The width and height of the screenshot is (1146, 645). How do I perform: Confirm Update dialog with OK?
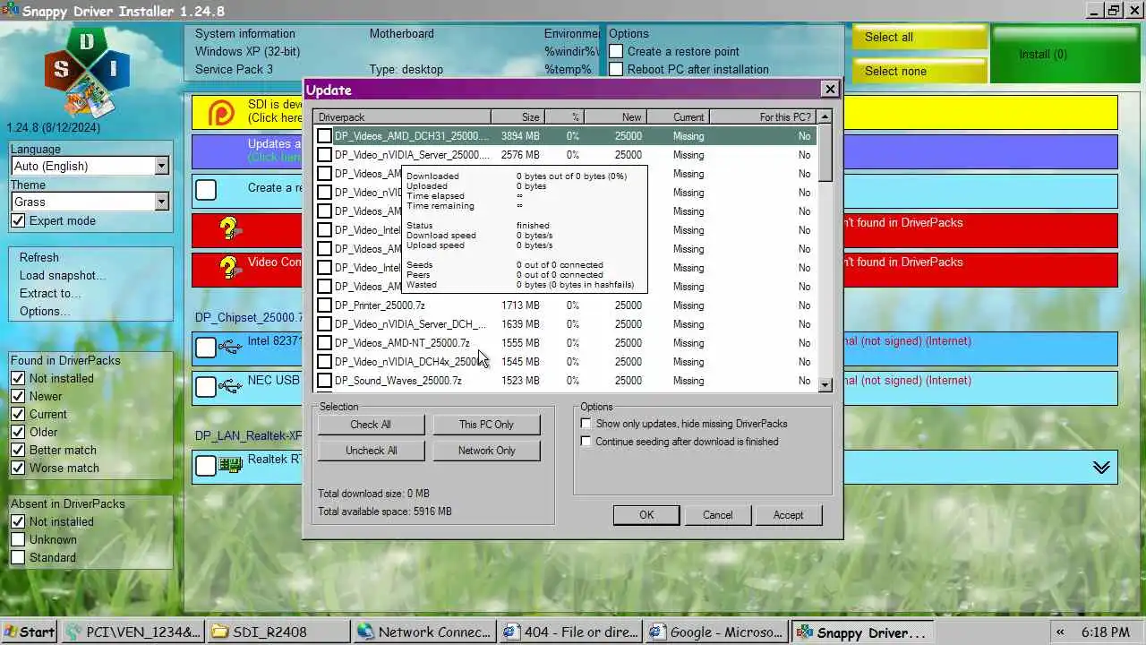pos(646,515)
